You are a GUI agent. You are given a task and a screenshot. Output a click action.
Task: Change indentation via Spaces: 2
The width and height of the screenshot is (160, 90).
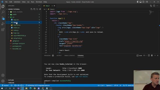pyautogui.click(x=109, y=85)
